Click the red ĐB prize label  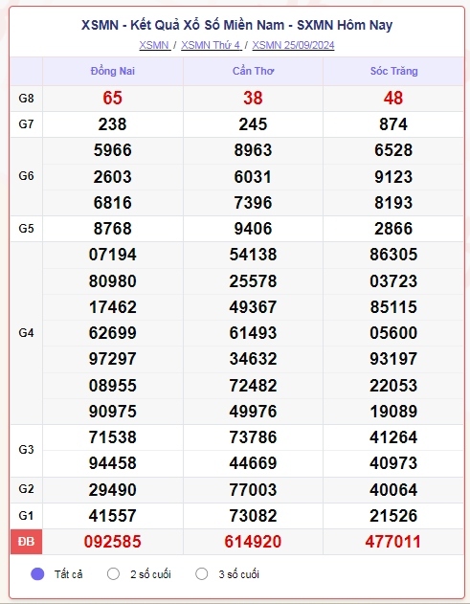click(x=26, y=542)
